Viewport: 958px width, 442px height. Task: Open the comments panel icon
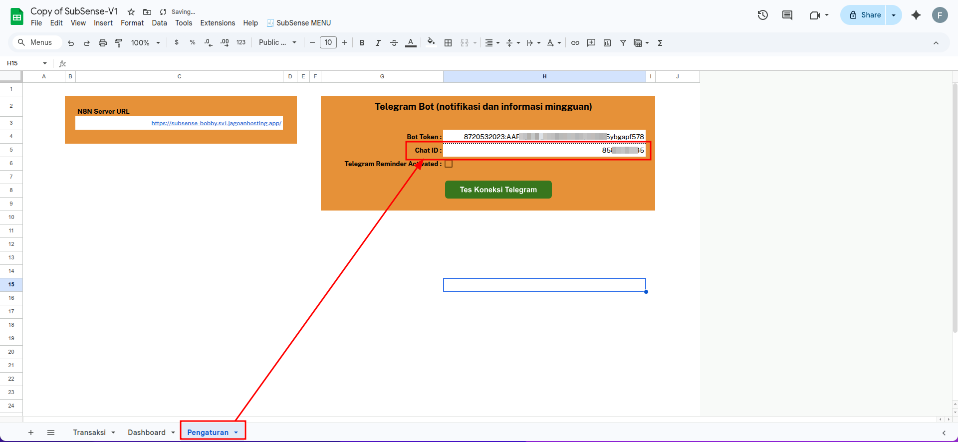787,15
